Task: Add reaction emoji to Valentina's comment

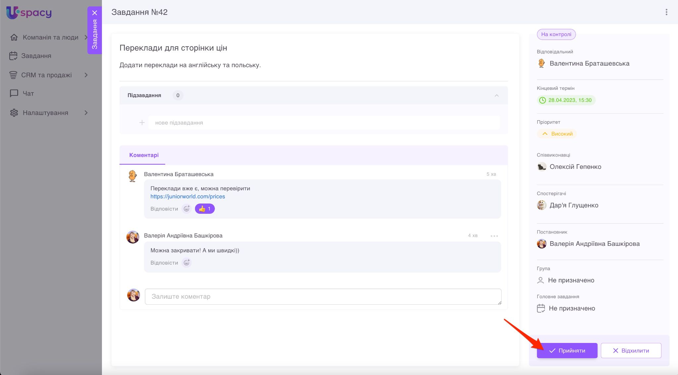Action: [x=187, y=208]
